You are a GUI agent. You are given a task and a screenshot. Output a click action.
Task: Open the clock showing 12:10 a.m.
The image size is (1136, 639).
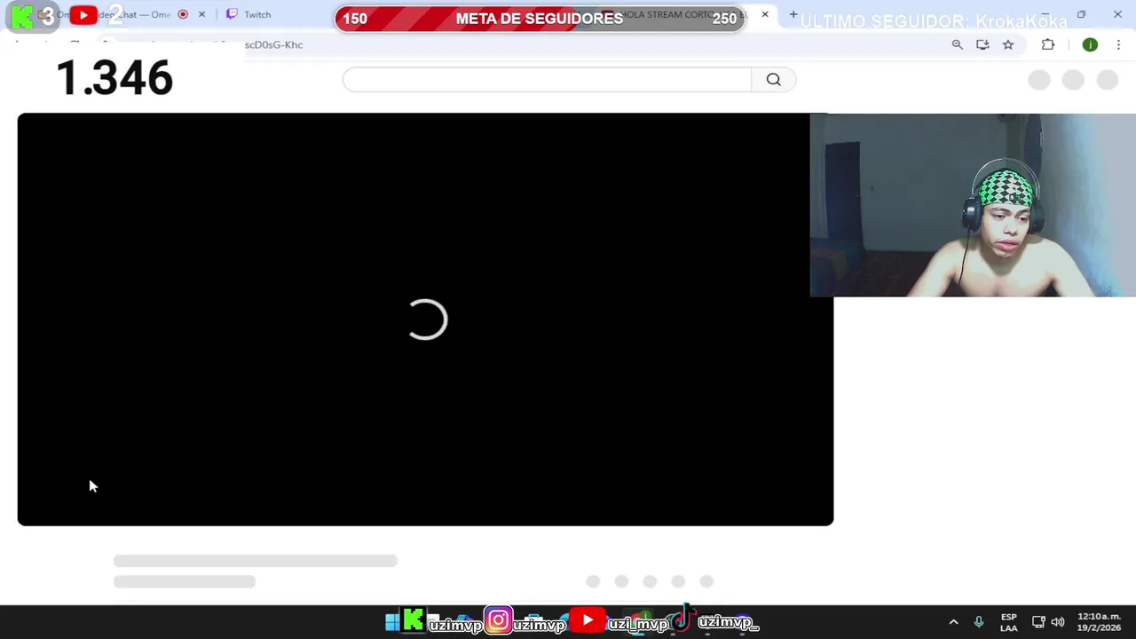tap(1099, 622)
